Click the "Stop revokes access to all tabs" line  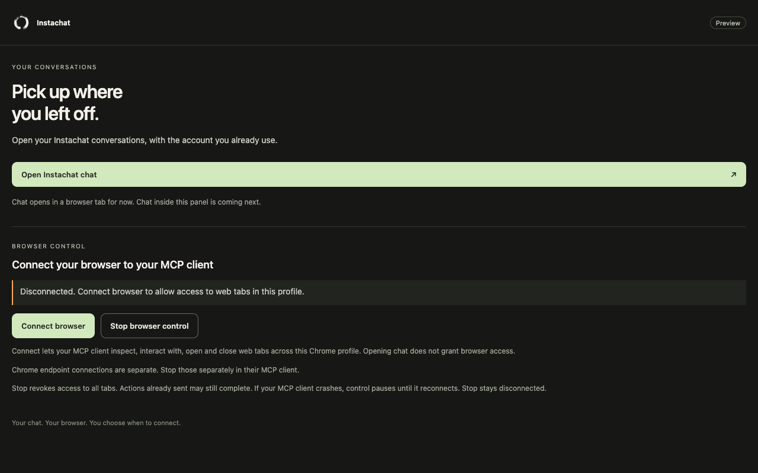[279, 388]
